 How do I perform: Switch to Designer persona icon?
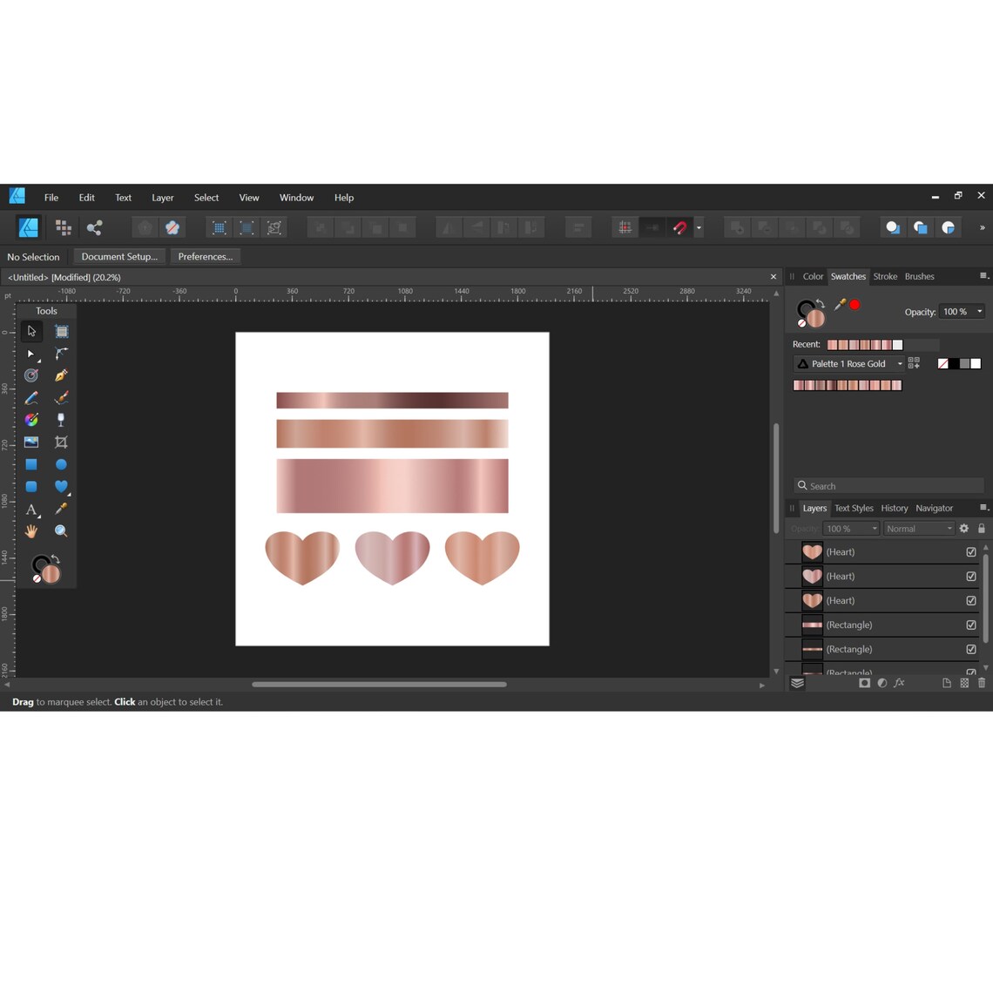click(x=29, y=227)
